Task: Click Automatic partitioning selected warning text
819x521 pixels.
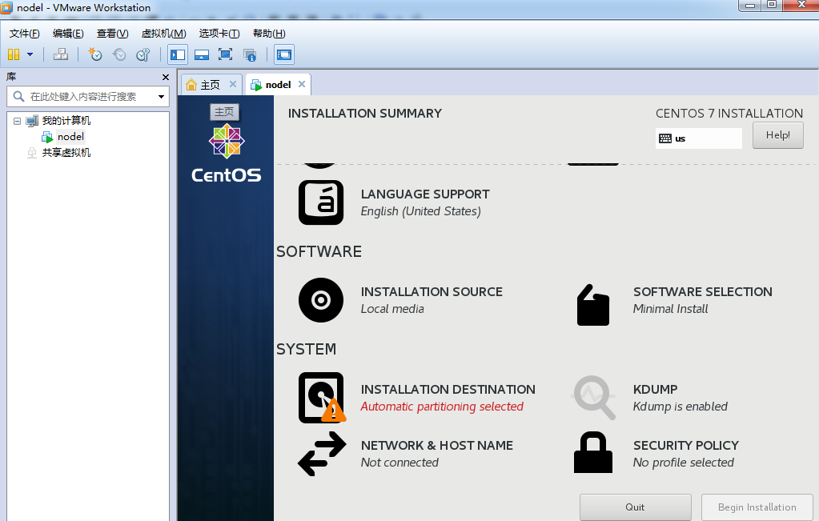Action: click(442, 407)
